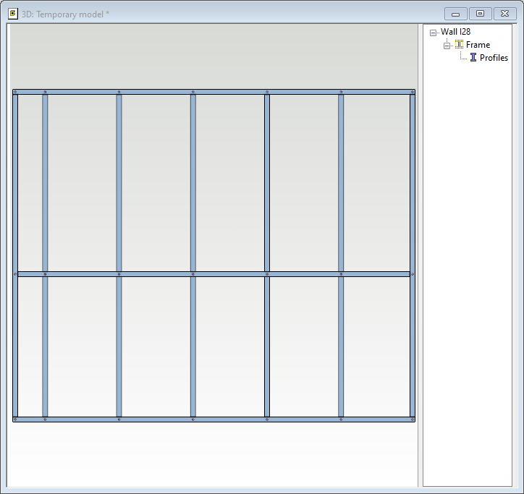Select the Profiles item in the tree

494,58
